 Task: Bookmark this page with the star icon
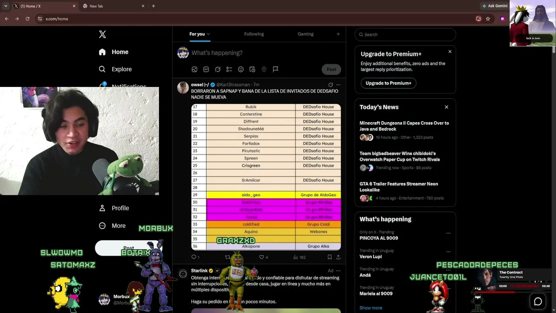coord(488,19)
